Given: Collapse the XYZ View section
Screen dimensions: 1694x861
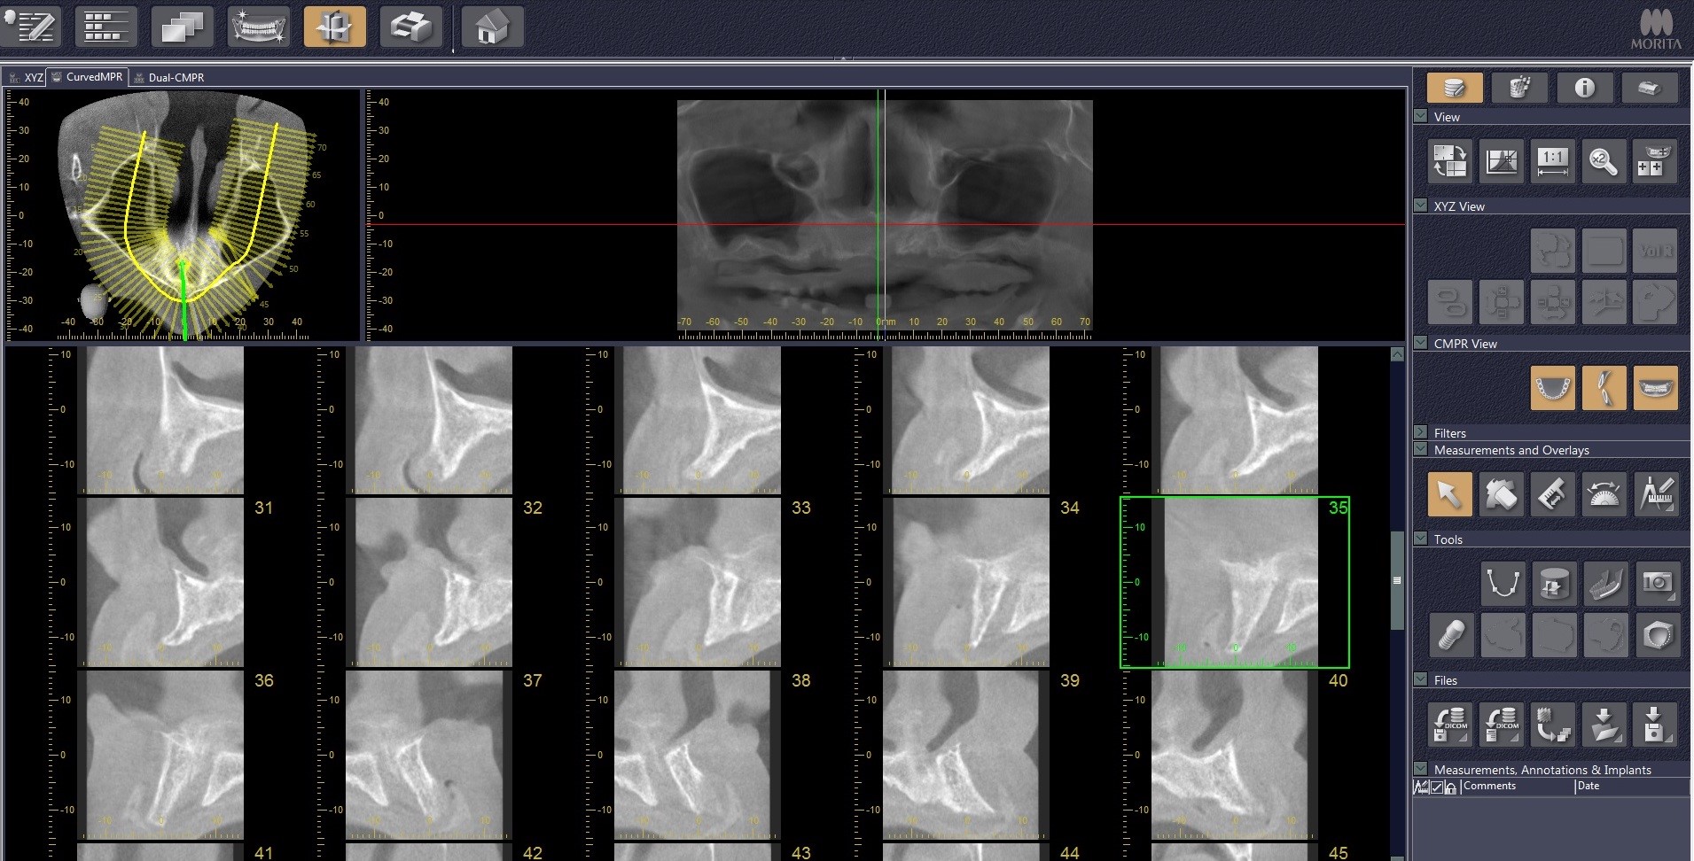Looking at the screenshot, I should [1421, 206].
